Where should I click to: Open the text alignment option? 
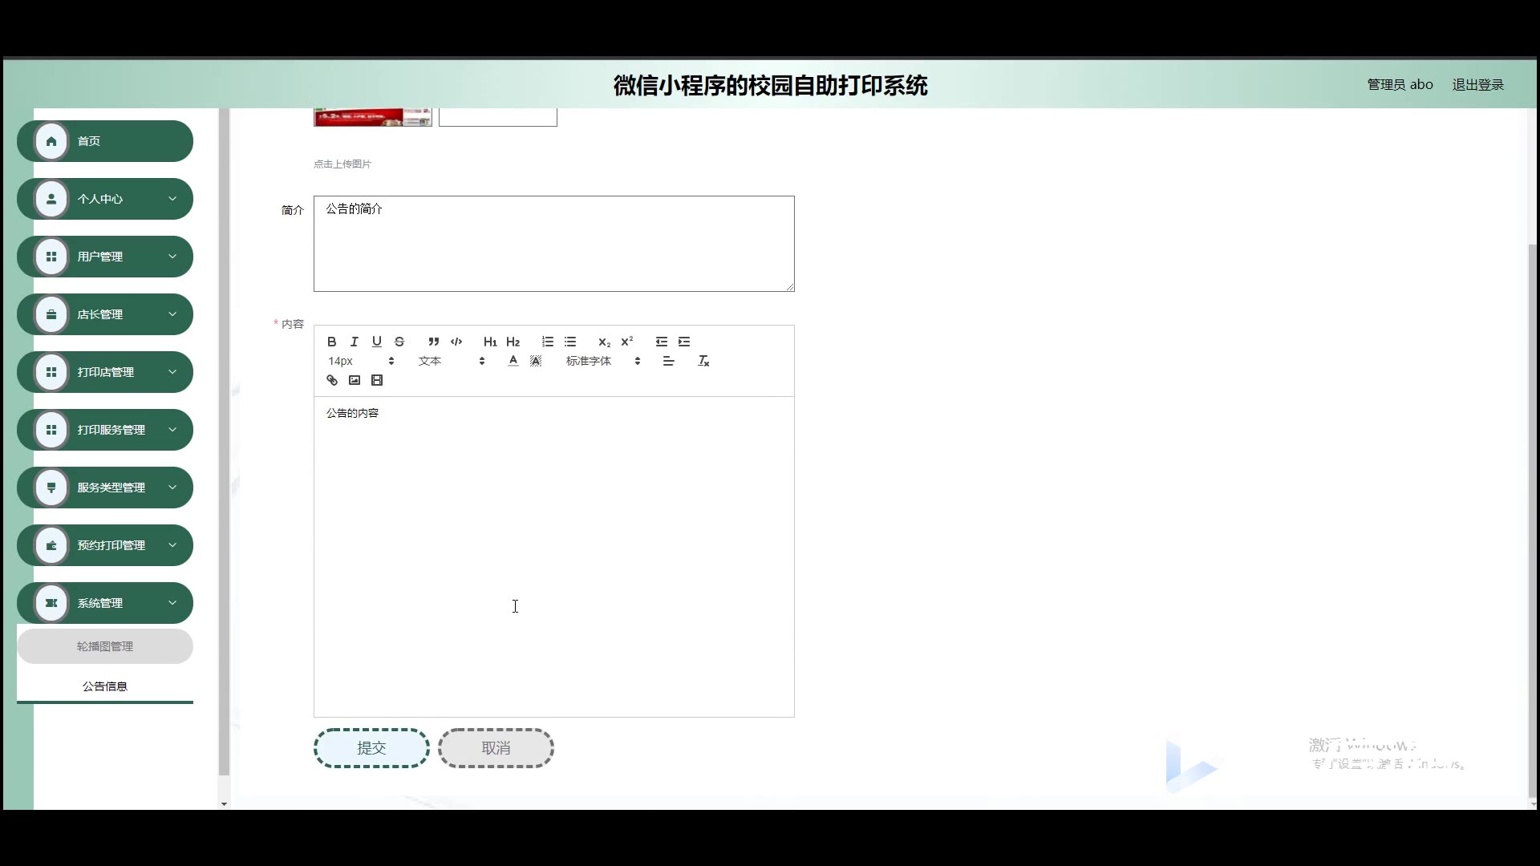668,361
